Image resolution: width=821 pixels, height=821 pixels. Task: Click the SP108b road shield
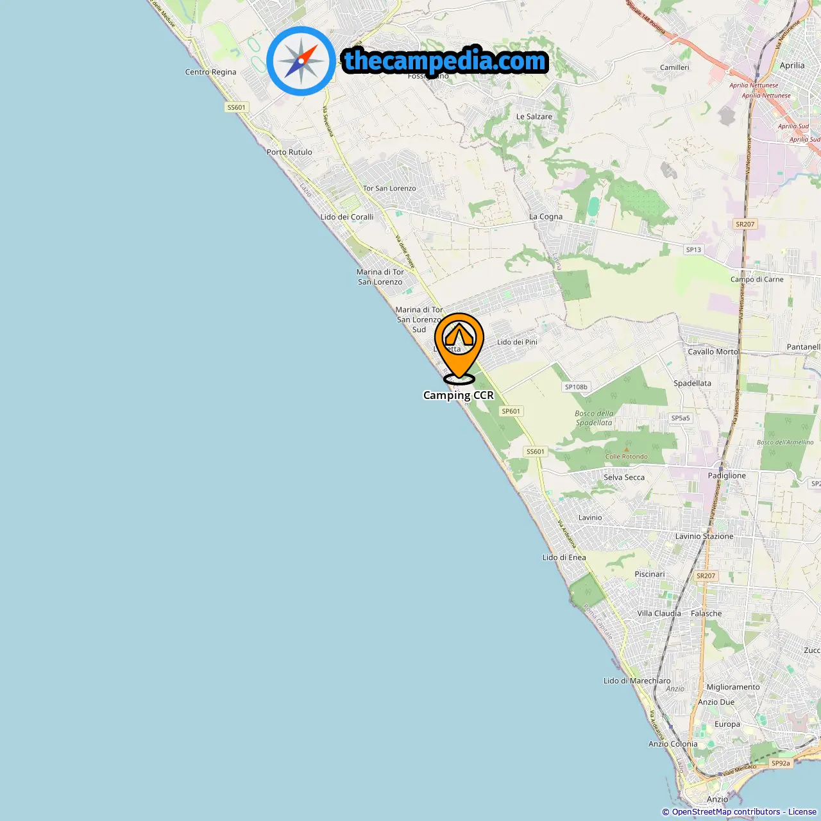point(576,387)
